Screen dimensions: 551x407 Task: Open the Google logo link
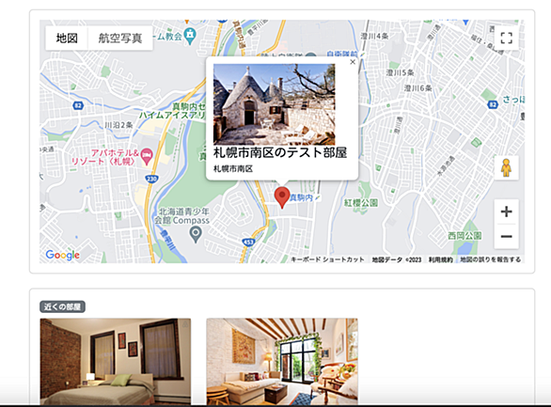tap(63, 255)
